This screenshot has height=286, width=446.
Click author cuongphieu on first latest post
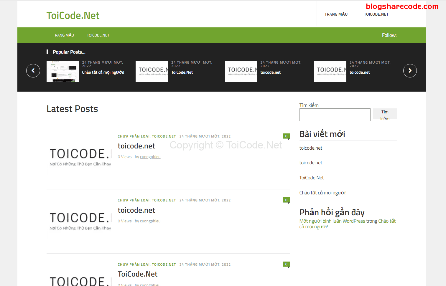[150, 157]
